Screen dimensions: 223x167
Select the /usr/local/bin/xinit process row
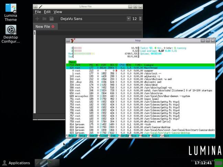140,130
